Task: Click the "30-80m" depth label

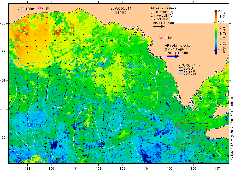Action: [x=189, y=71]
